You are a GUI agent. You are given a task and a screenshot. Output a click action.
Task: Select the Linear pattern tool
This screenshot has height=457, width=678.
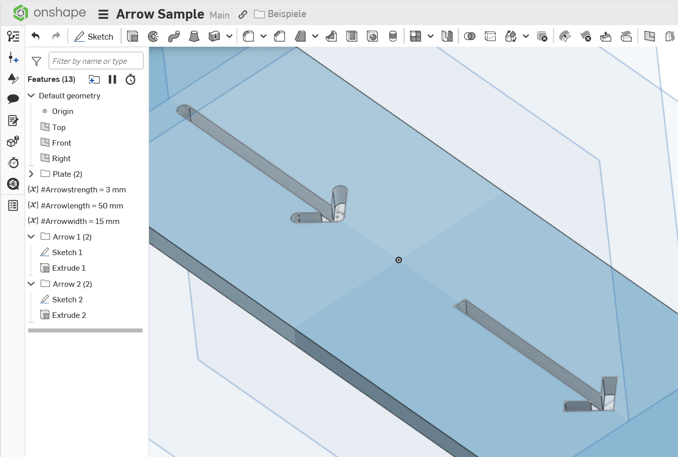click(x=416, y=36)
